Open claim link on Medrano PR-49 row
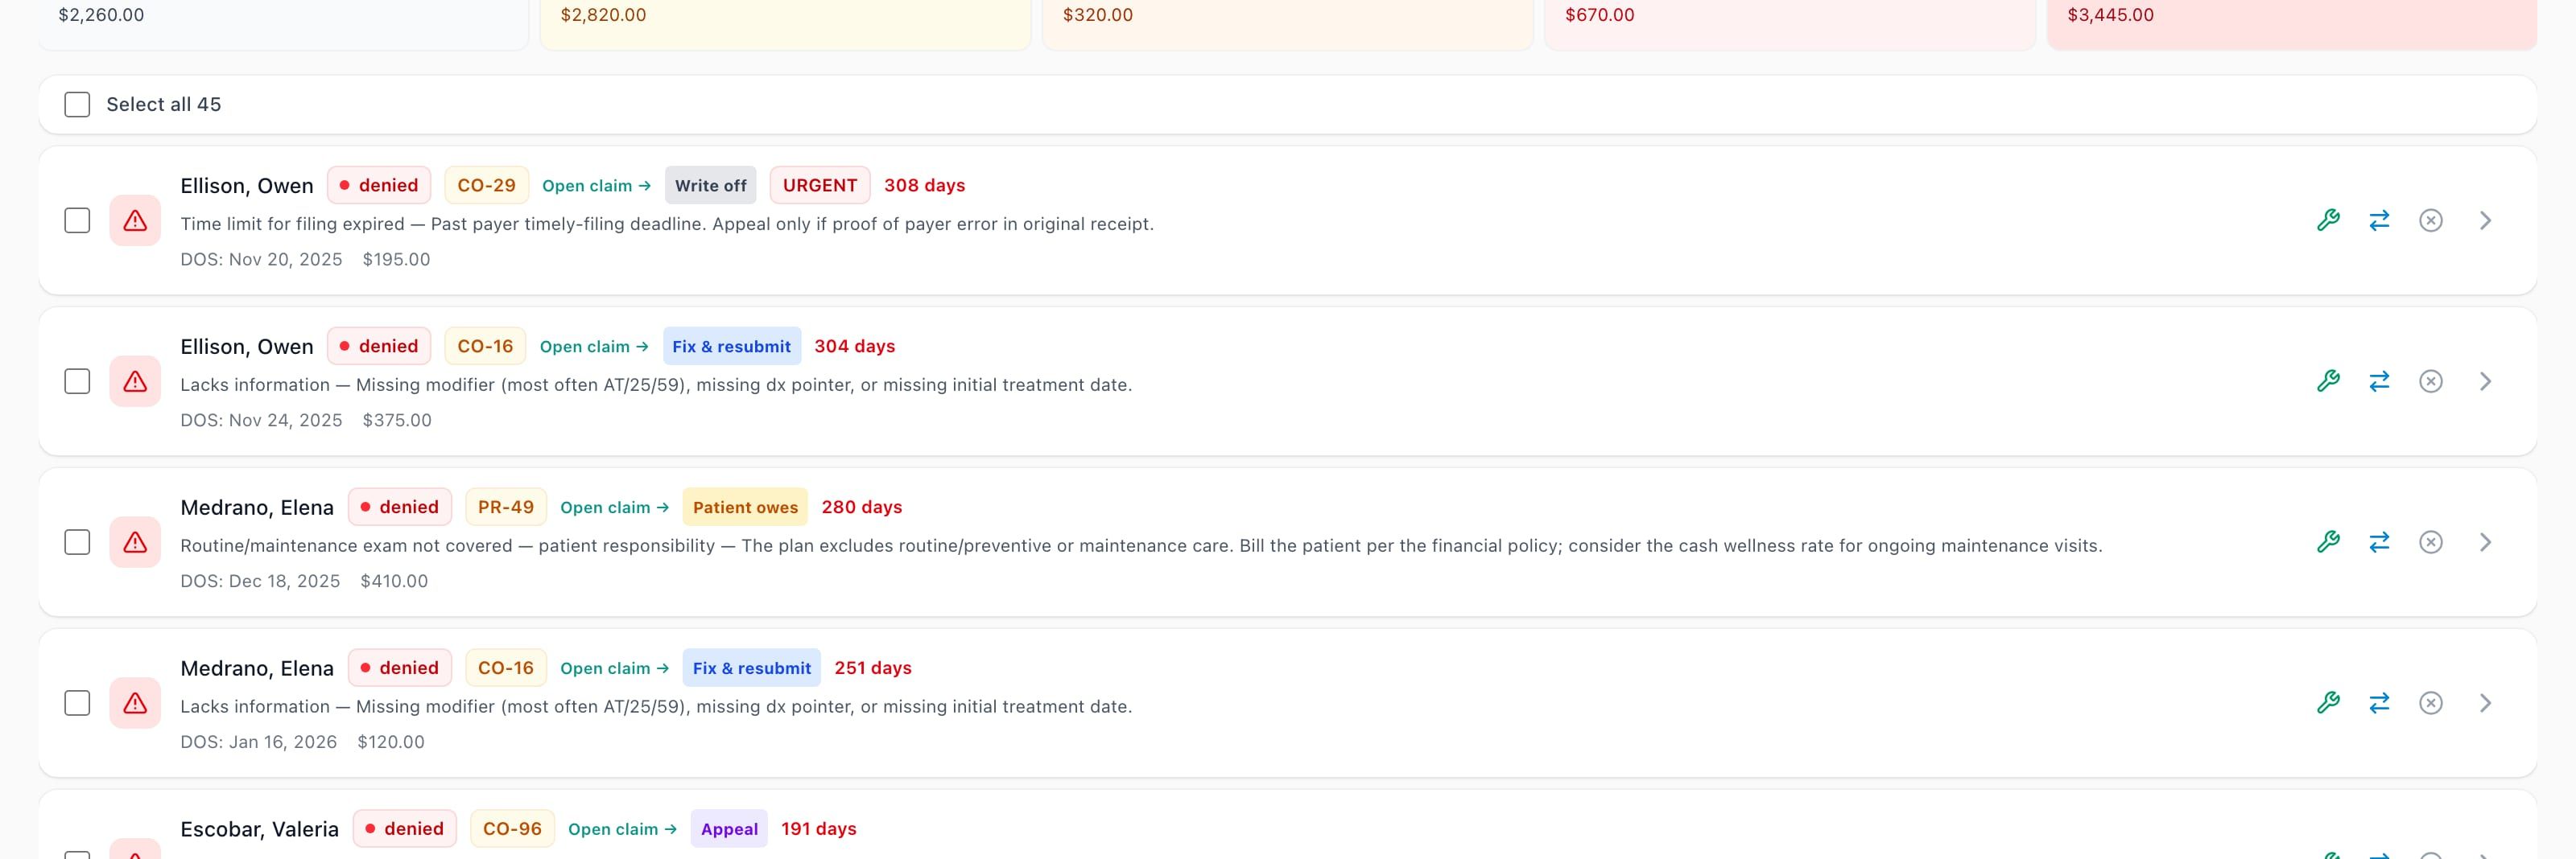Viewport: 2576px width, 859px height. (x=614, y=508)
